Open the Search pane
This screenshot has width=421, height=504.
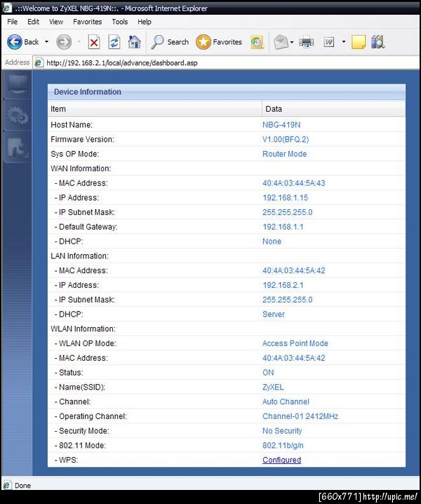(x=170, y=42)
